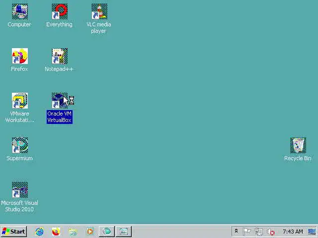The width and height of the screenshot is (318, 238).
Task: Click the Oracle VM VirtualBox label text
Action: tap(60, 117)
